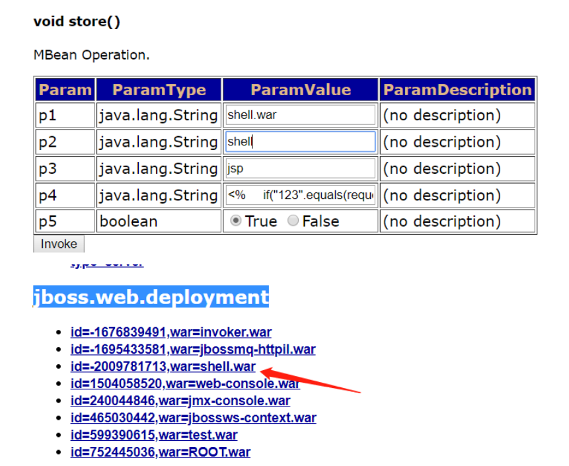Click the p2 value field containing shell
Image resolution: width=569 pixels, height=466 pixels.
tap(300, 141)
